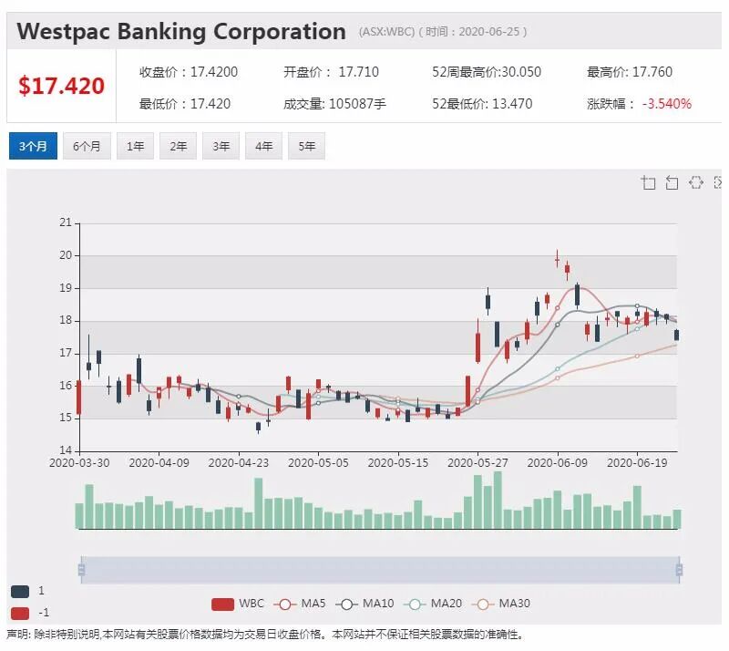Click the dark blue '1' volume legend swatch
The image size is (729, 651).
coord(20,592)
